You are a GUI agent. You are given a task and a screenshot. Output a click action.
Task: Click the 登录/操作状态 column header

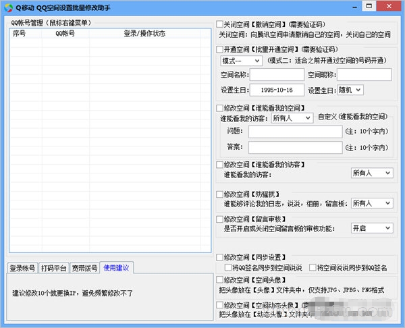click(x=144, y=33)
